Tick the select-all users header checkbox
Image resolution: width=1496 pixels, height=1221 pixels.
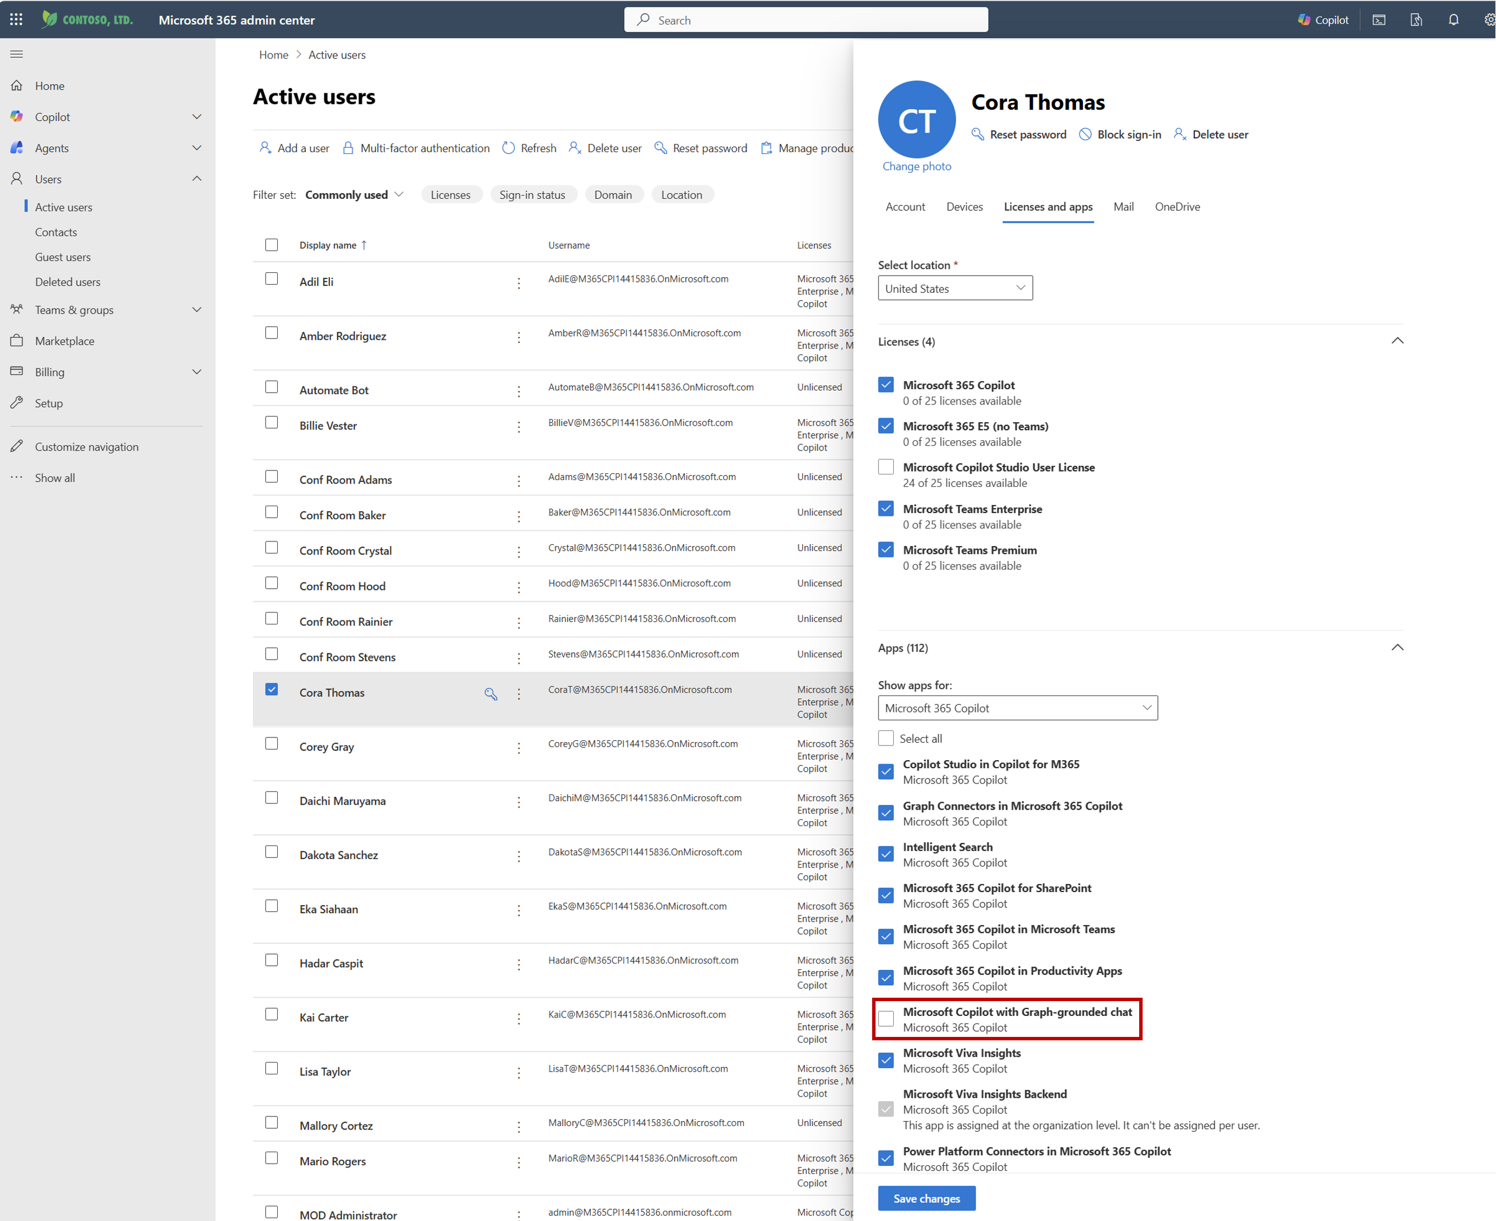tap(272, 245)
